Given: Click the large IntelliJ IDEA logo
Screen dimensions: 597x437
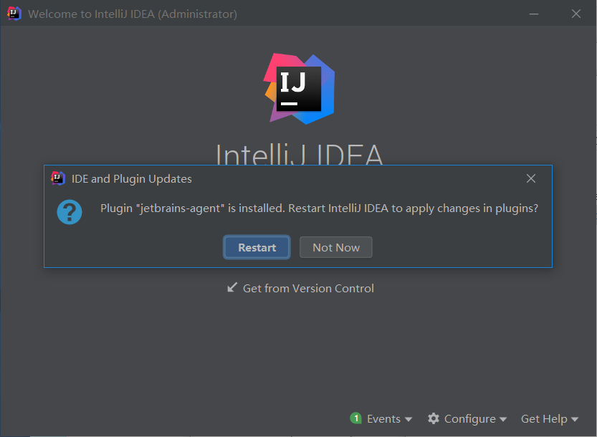Looking at the screenshot, I should tap(300, 89).
